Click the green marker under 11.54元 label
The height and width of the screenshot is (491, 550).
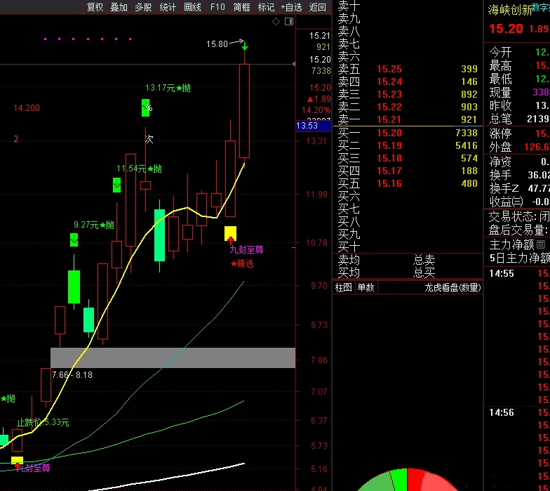pyautogui.click(x=117, y=185)
